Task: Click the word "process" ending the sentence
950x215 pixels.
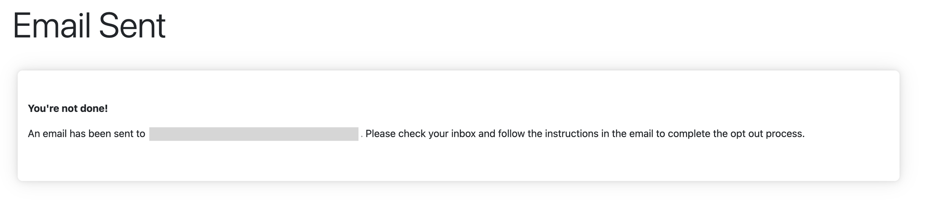Action: click(x=785, y=134)
